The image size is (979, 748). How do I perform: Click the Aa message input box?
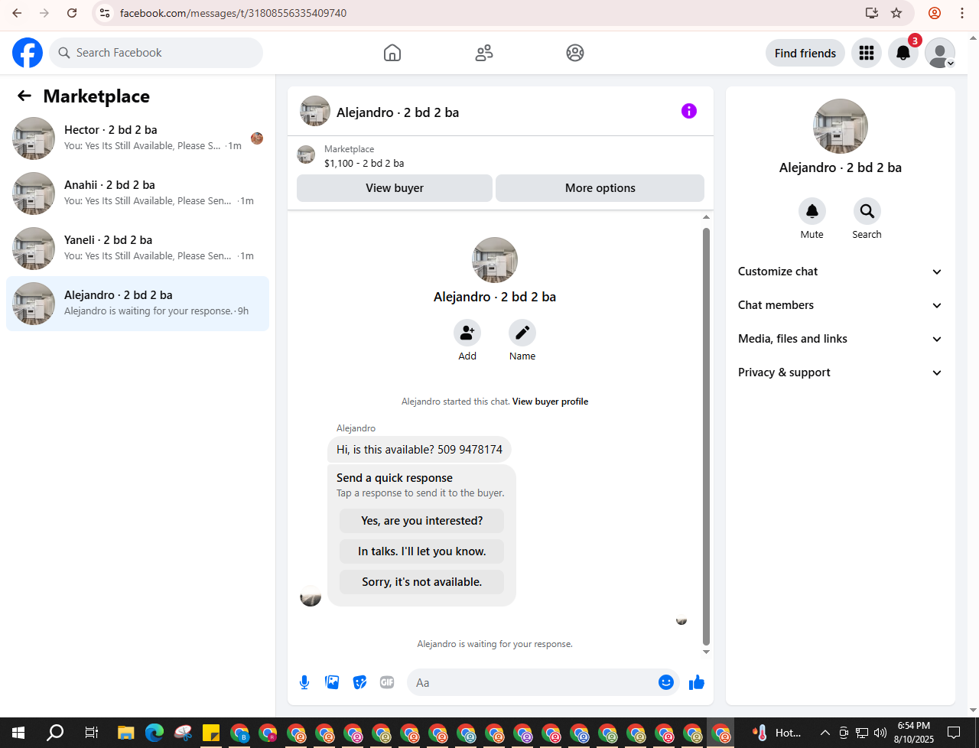(x=533, y=682)
